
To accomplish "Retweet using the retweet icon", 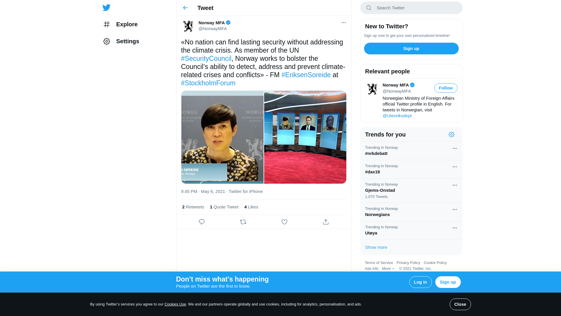I will point(243,222).
